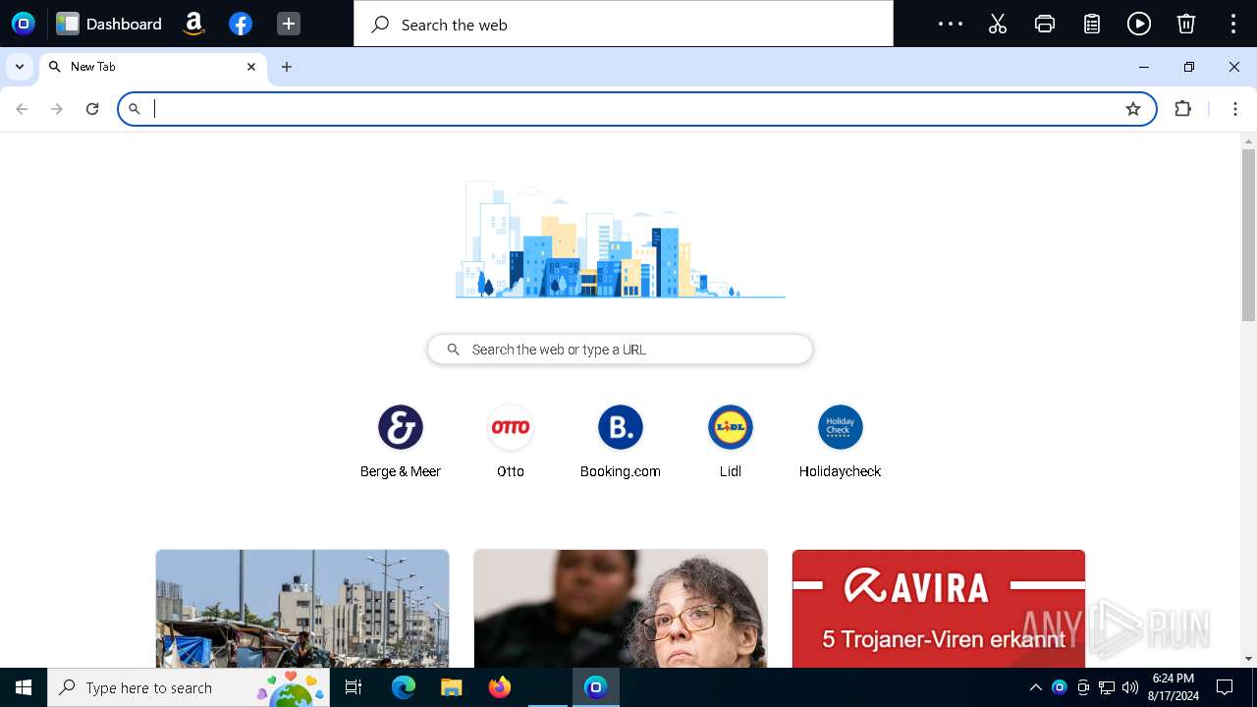Open the Extensions puzzle icon
Image resolution: width=1257 pixels, height=707 pixels.
1183,109
